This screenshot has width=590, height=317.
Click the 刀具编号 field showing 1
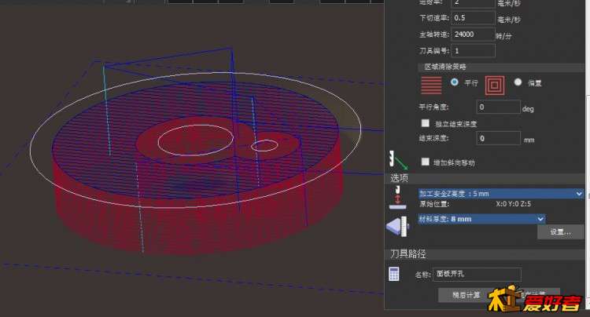coord(473,51)
